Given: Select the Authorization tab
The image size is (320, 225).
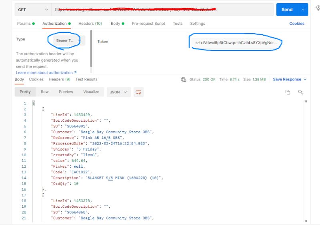Looking at the screenshot, I should point(56,24).
